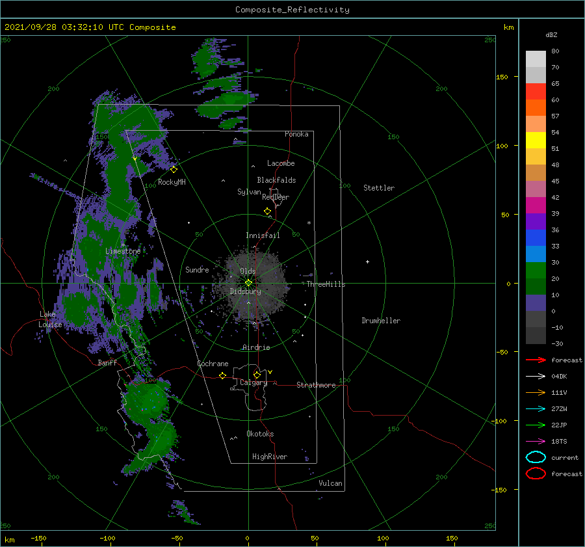The height and width of the screenshot is (547, 585).
Task: Click the white asterisk marker southwest of Stettler
Action: (x=309, y=223)
